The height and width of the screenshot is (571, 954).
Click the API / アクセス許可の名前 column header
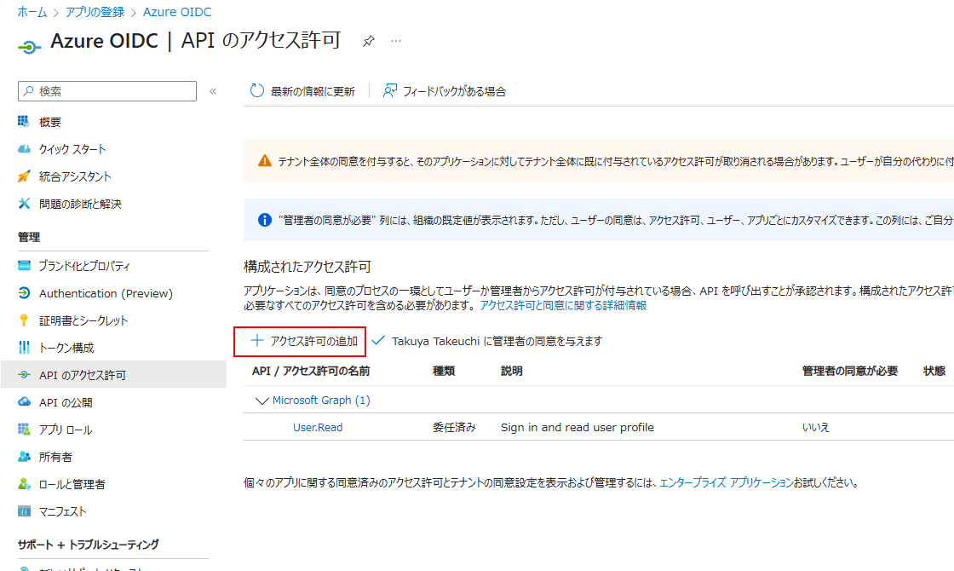pyautogui.click(x=311, y=371)
